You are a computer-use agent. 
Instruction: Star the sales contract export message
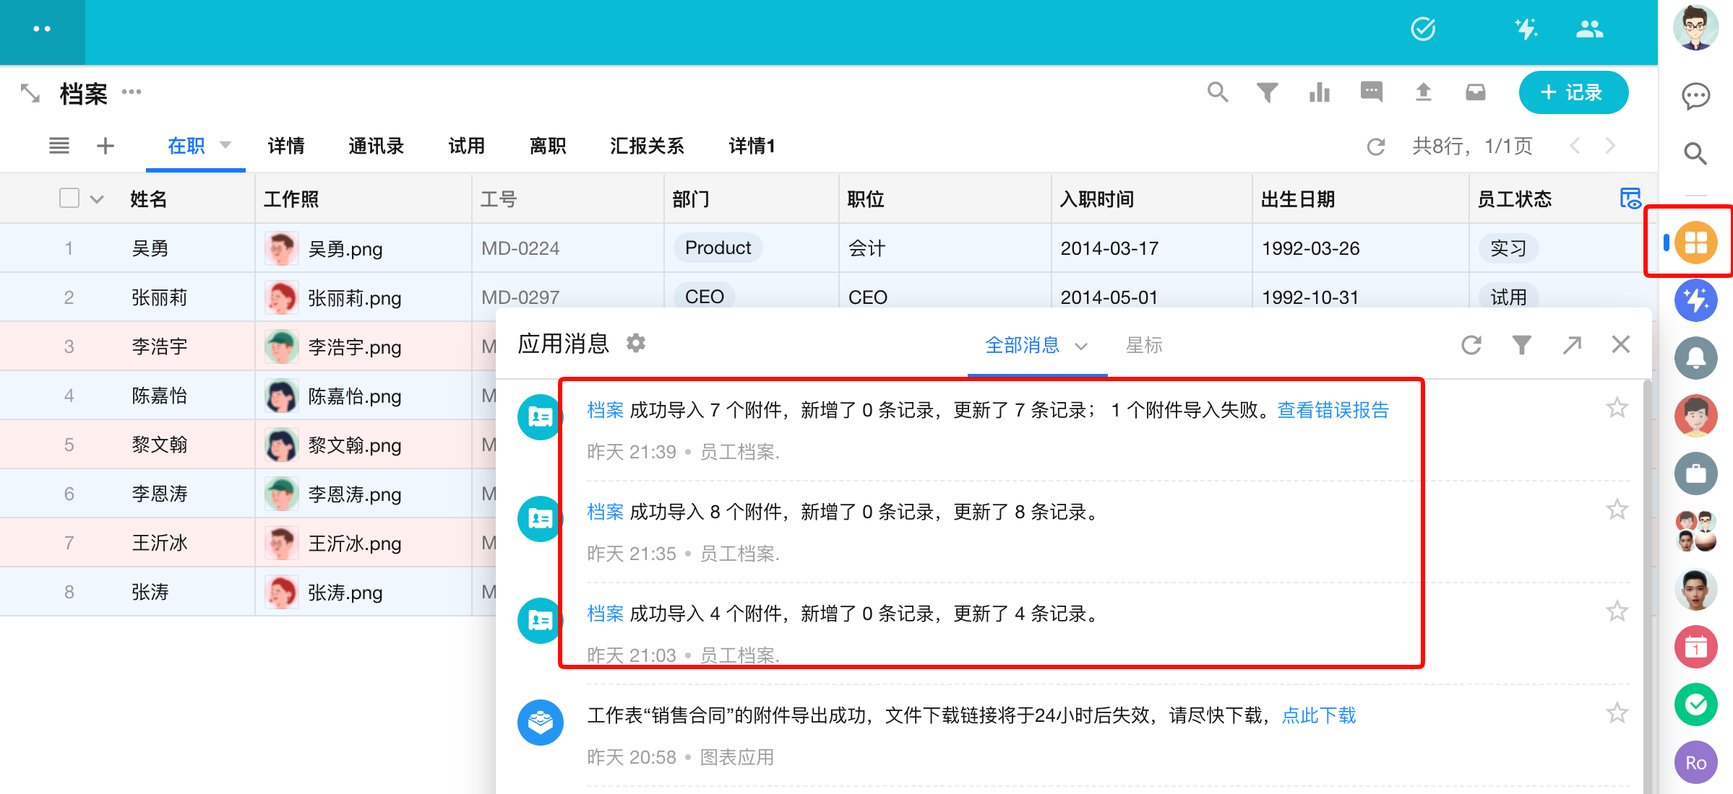pyautogui.click(x=1617, y=714)
